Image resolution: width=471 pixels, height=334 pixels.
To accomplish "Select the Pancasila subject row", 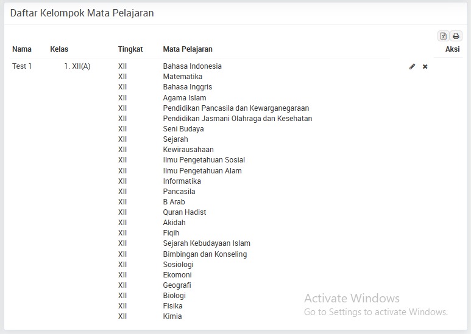I will (179, 191).
